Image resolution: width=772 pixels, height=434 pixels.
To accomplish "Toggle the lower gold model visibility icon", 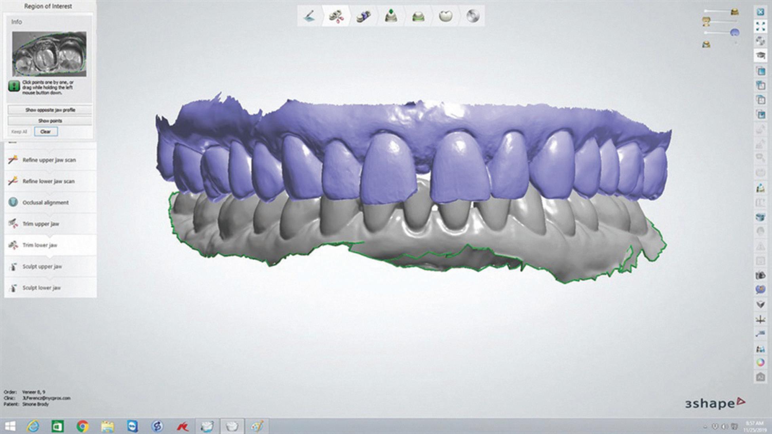I will 706,44.
